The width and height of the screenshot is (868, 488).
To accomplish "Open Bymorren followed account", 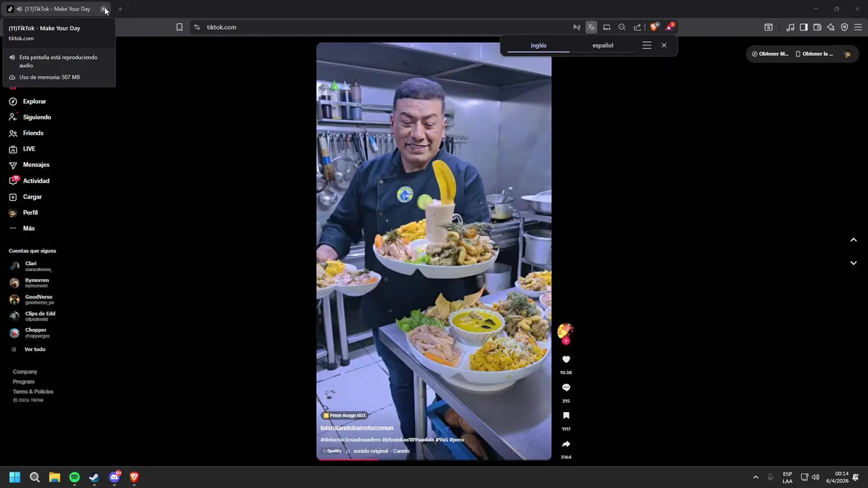I will (x=29, y=283).
